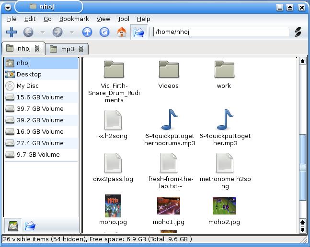Click the Go icon beside address bar
Viewport: 310px width, 247px height.
click(298, 32)
